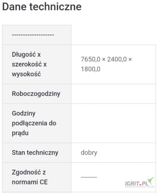Click the Stan techniczny label
160x193 pixels.
tap(35, 153)
